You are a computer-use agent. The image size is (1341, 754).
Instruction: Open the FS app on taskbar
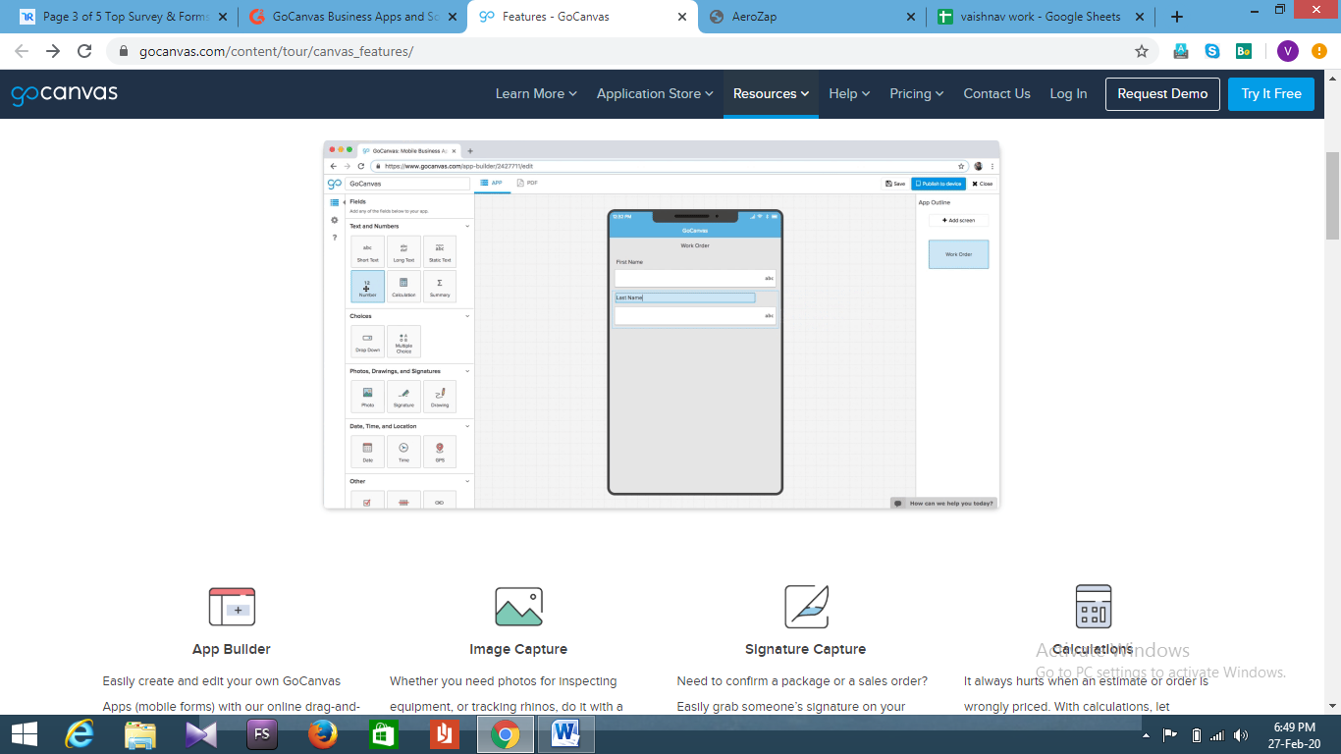tap(262, 734)
